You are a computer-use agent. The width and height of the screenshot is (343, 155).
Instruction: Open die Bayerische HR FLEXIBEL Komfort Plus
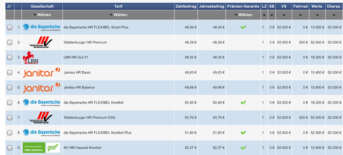97,133
